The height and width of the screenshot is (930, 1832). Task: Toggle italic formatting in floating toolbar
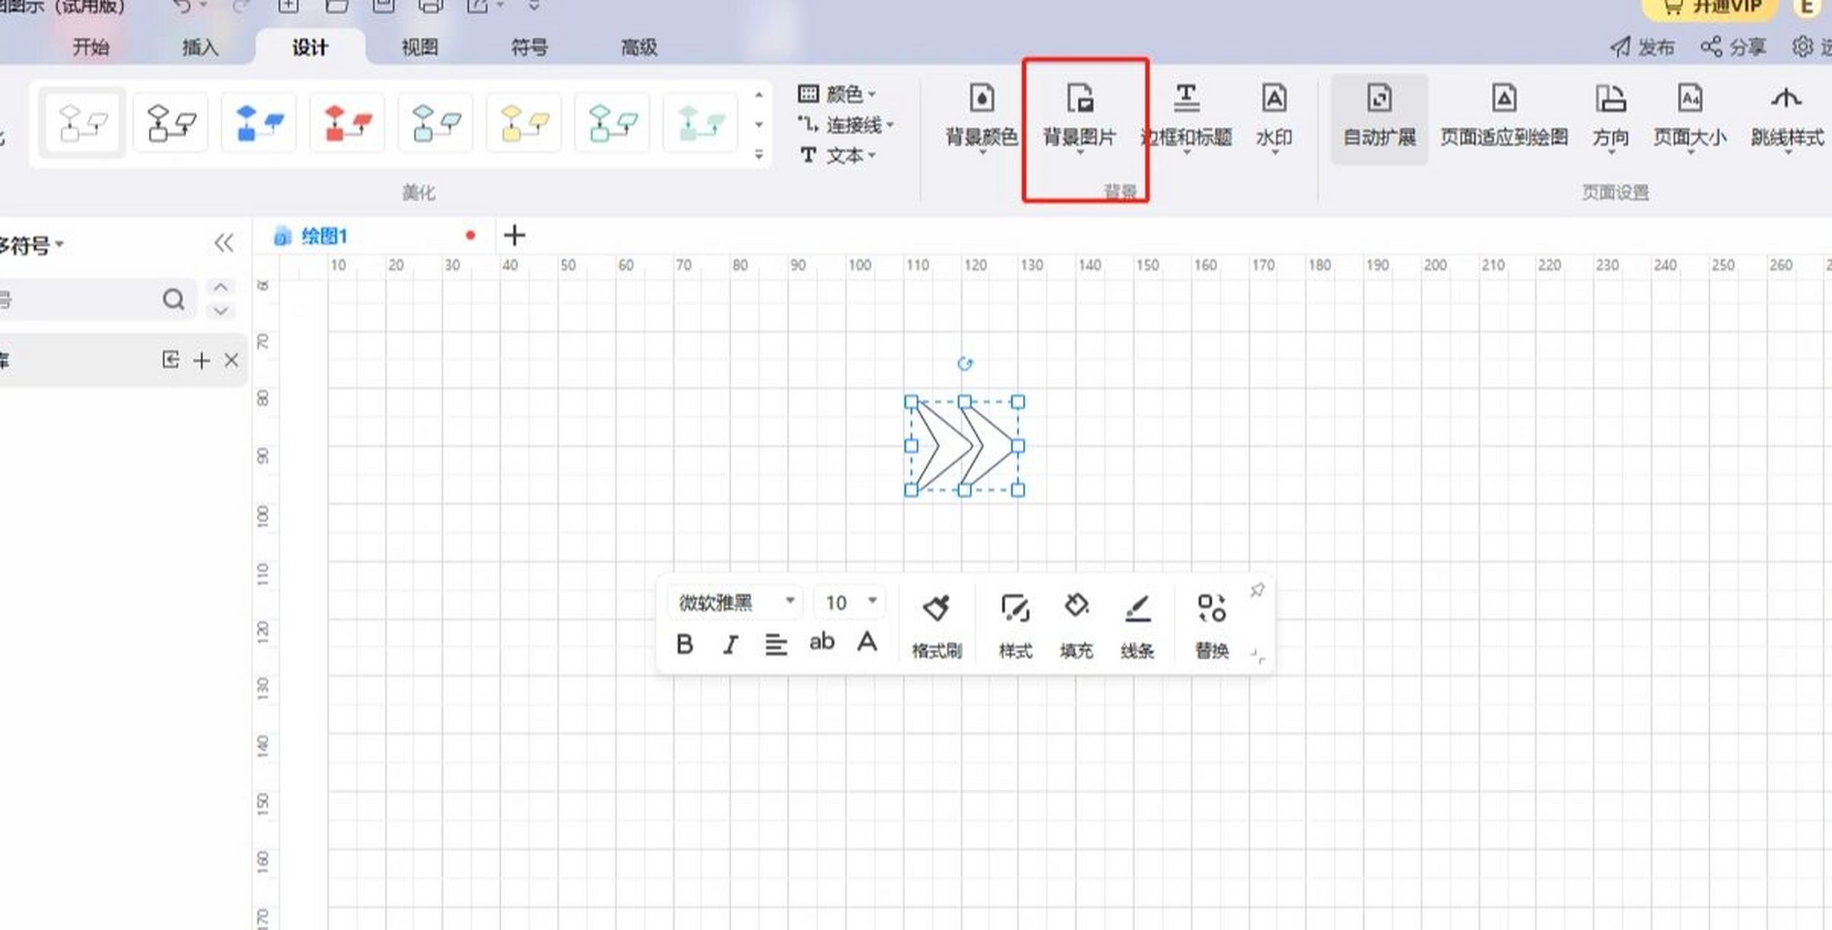(730, 644)
